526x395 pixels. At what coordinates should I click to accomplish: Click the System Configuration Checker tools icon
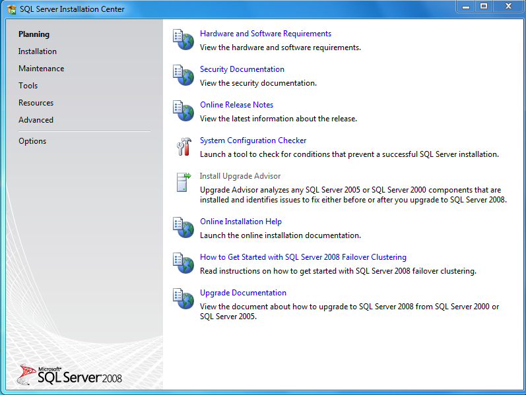click(184, 146)
